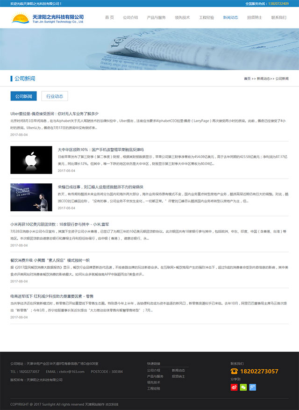Click 工程经验 in footer quick links
299x410 pixels.
coord(154,388)
